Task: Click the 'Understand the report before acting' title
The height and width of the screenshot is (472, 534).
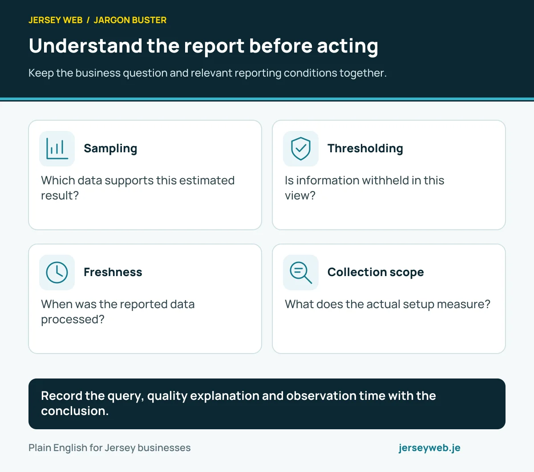Action: [x=203, y=46]
